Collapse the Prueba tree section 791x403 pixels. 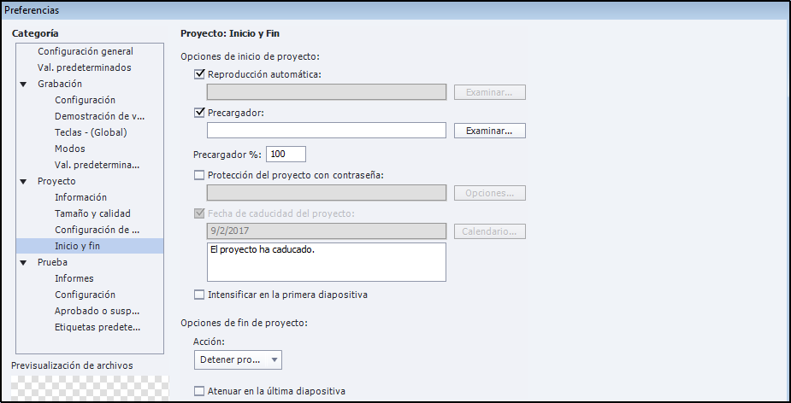click(x=24, y=263)
